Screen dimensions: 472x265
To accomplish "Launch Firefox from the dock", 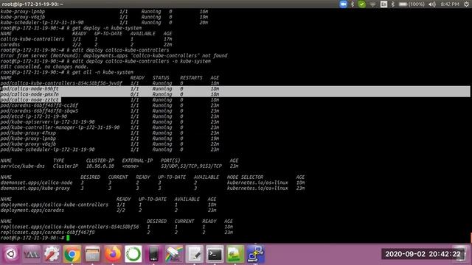I will (113, 254).
